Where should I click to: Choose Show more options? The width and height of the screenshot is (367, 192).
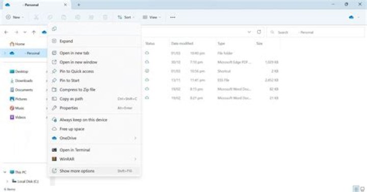click(x=94, y=171)
